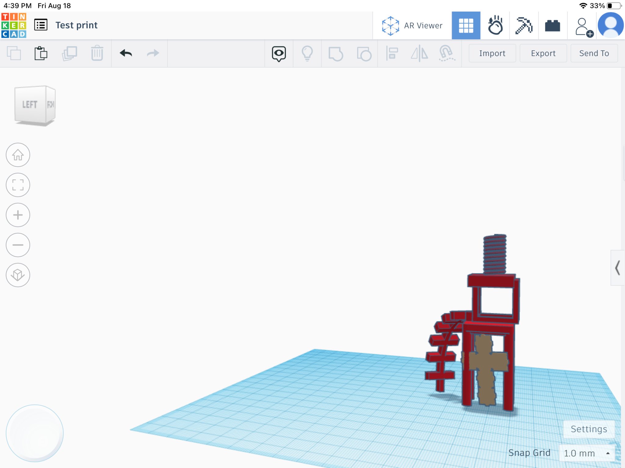
Task: Open the design menu next to the Tinkercad logo
Action: tap(41, 25)
